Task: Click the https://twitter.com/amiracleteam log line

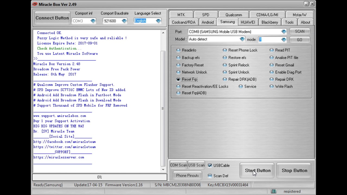Action: 65,147
